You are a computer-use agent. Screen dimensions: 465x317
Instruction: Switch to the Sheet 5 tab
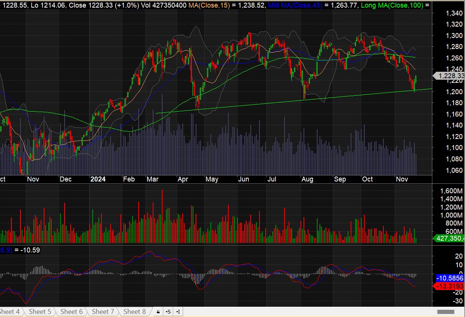coord(40,312)
